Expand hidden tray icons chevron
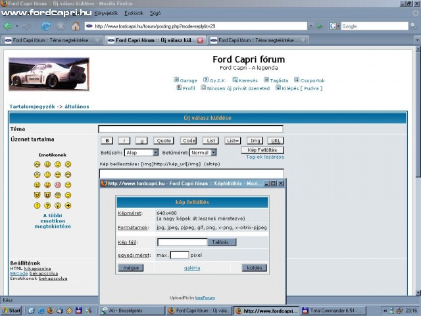421x316 pixels. coord(385,311)
